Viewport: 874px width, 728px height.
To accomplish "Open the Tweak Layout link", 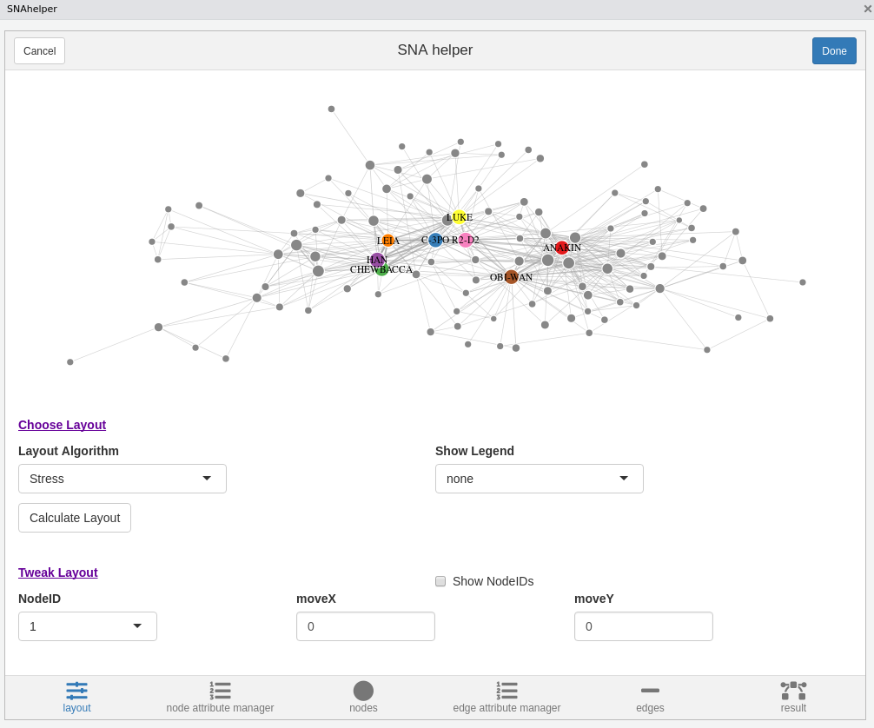I will [57, 572].
